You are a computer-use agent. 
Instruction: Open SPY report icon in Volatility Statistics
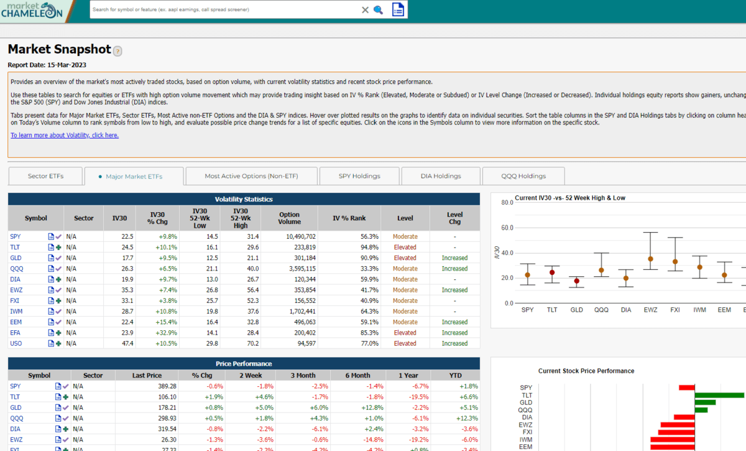pyautogui.click(x=52, y=236)
